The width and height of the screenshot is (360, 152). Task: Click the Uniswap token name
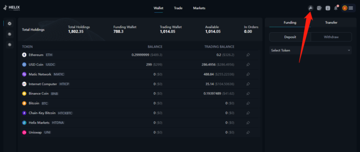(35, 132)
